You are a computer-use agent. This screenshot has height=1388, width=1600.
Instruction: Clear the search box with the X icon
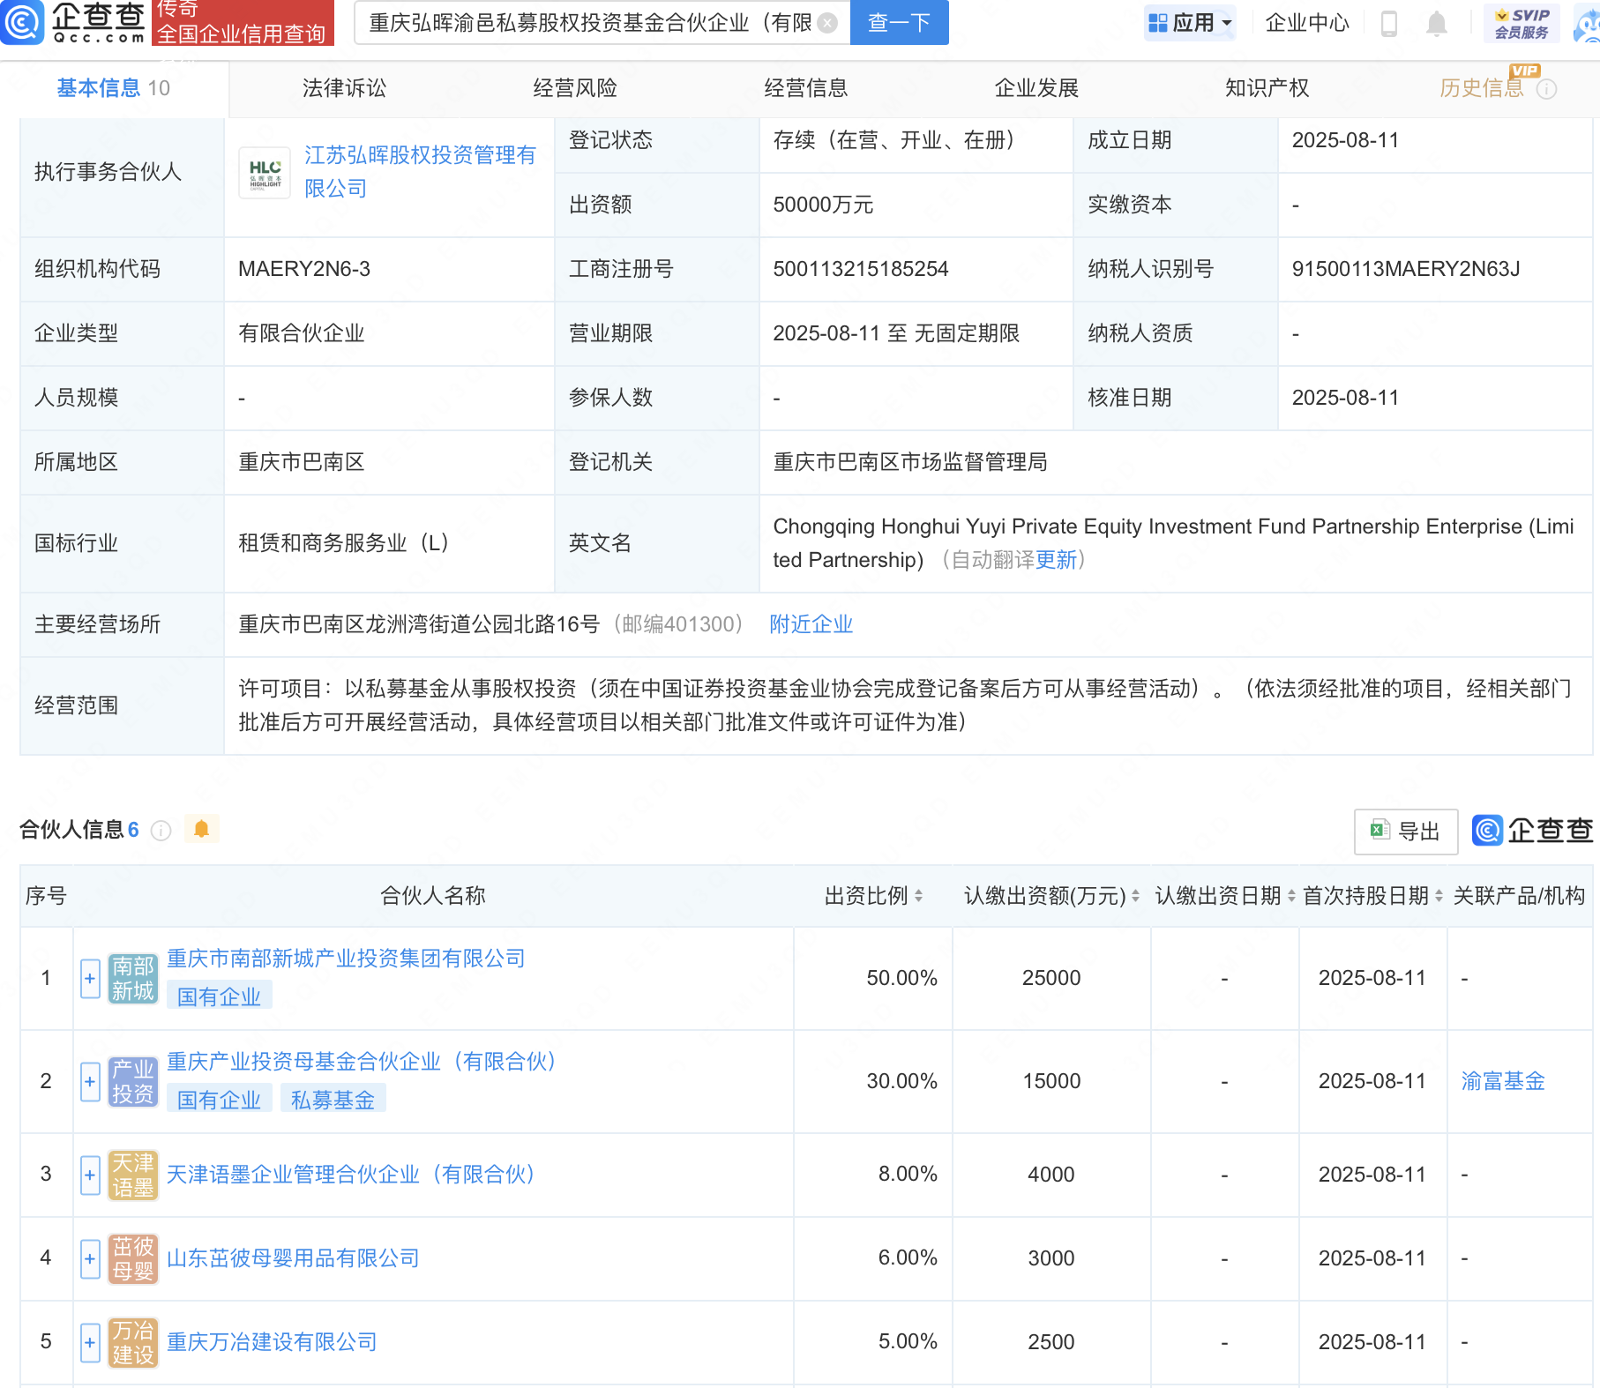pos(827,23)
